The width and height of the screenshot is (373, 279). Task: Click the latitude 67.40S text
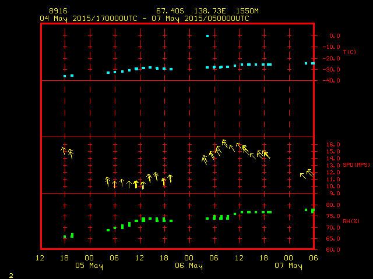(168, 11)
